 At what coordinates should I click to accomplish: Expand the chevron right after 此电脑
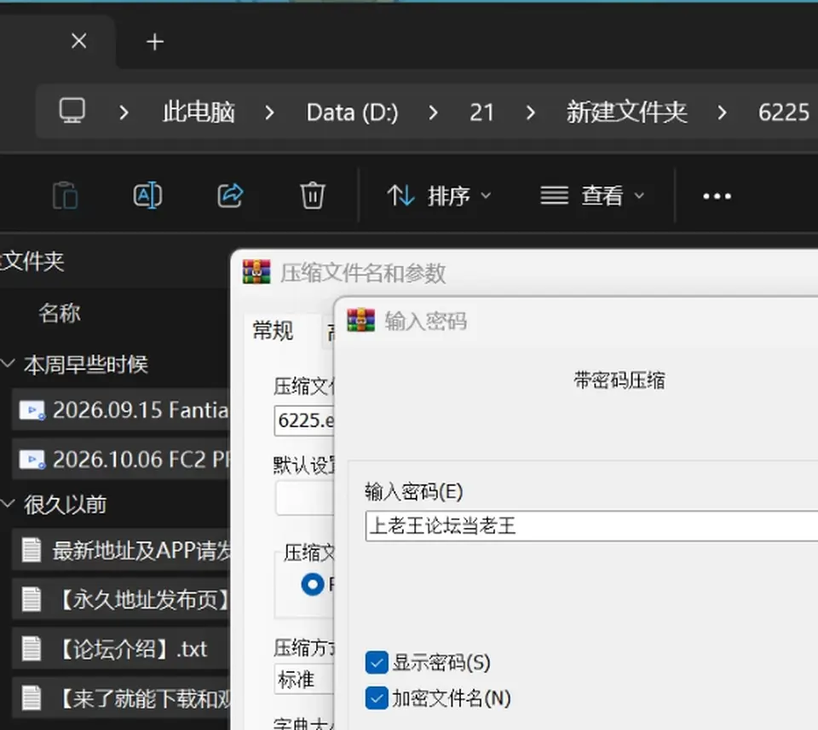pos(269,113)
